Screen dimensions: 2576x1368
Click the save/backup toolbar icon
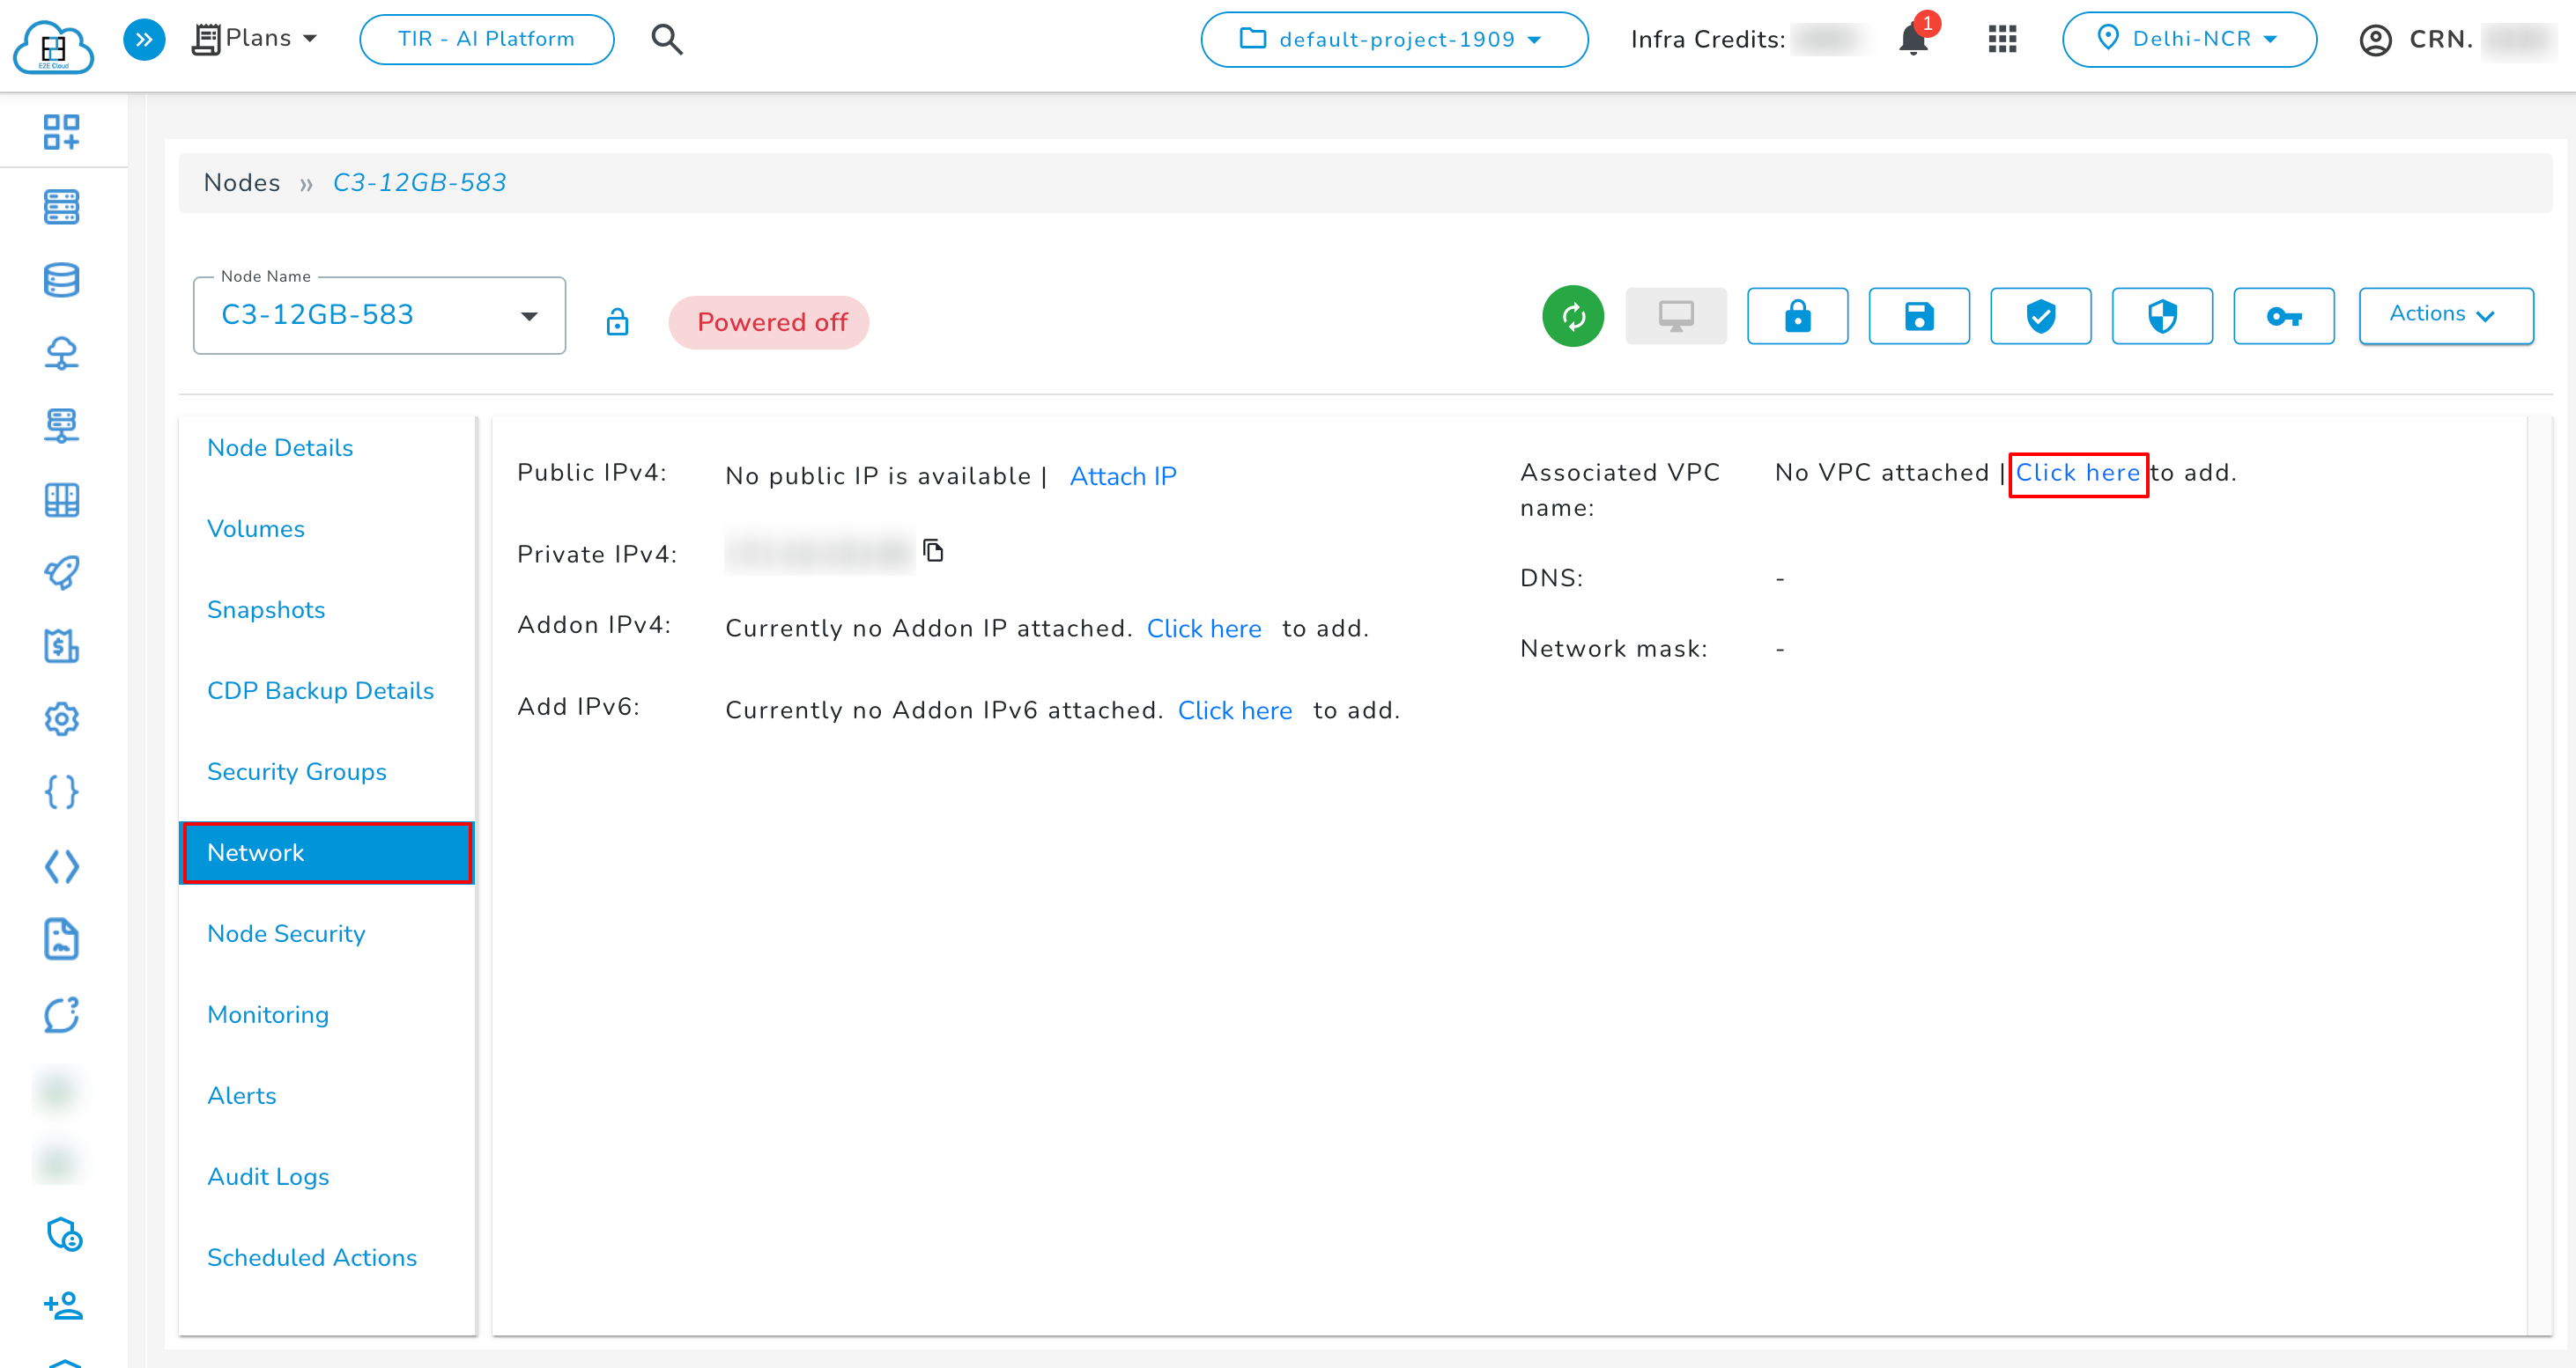[x=1919, y=316]
